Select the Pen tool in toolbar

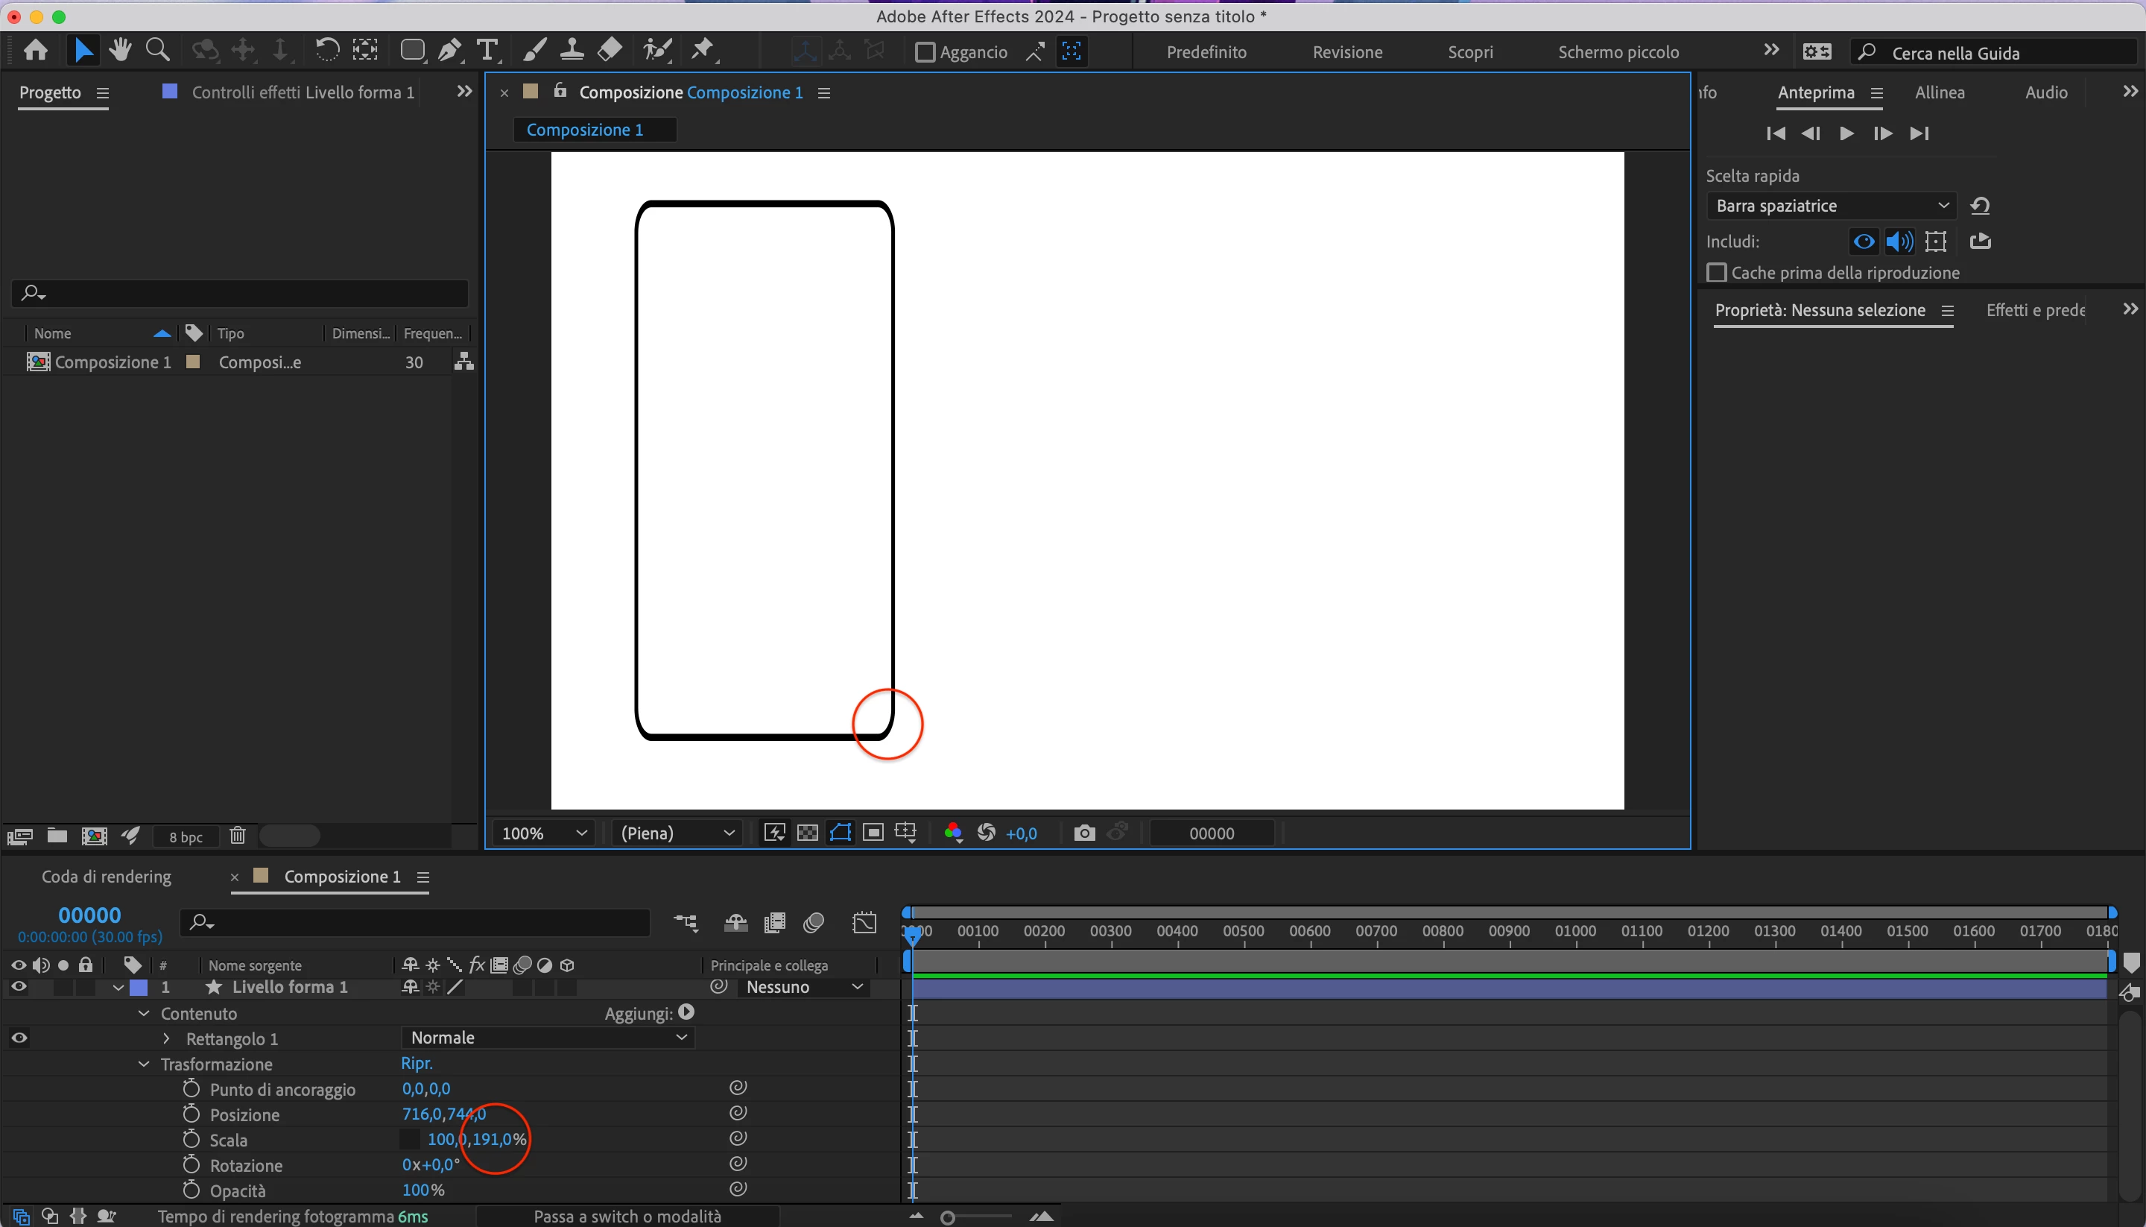[x=450, y=51]
